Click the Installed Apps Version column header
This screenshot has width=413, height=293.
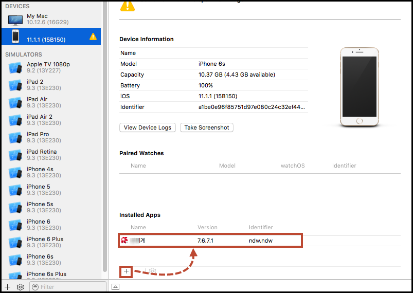tap(208, 227)
